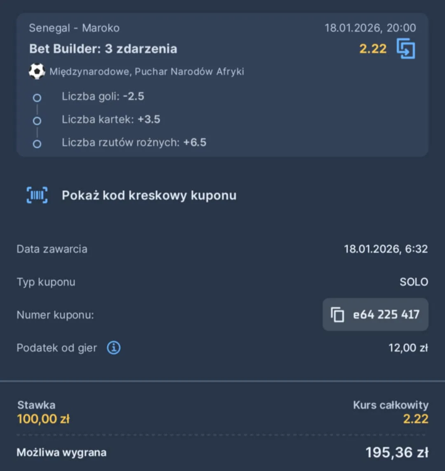This screenshot has height=471, width=445.
Task: Tap the Liczba goli: -2.5 selection
Action: (x=103, y=97)
